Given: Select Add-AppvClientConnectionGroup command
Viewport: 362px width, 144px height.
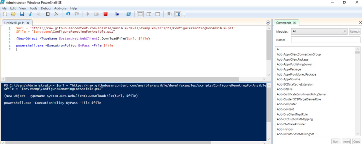Looking at the screenshot, I should point(298,55).
